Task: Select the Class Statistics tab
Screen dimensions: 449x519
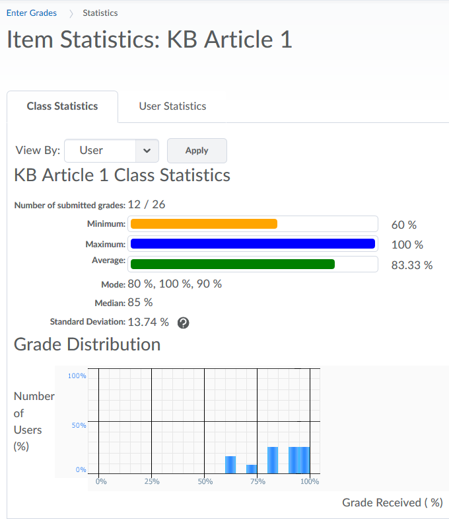Action: click(x=62, y=106)
